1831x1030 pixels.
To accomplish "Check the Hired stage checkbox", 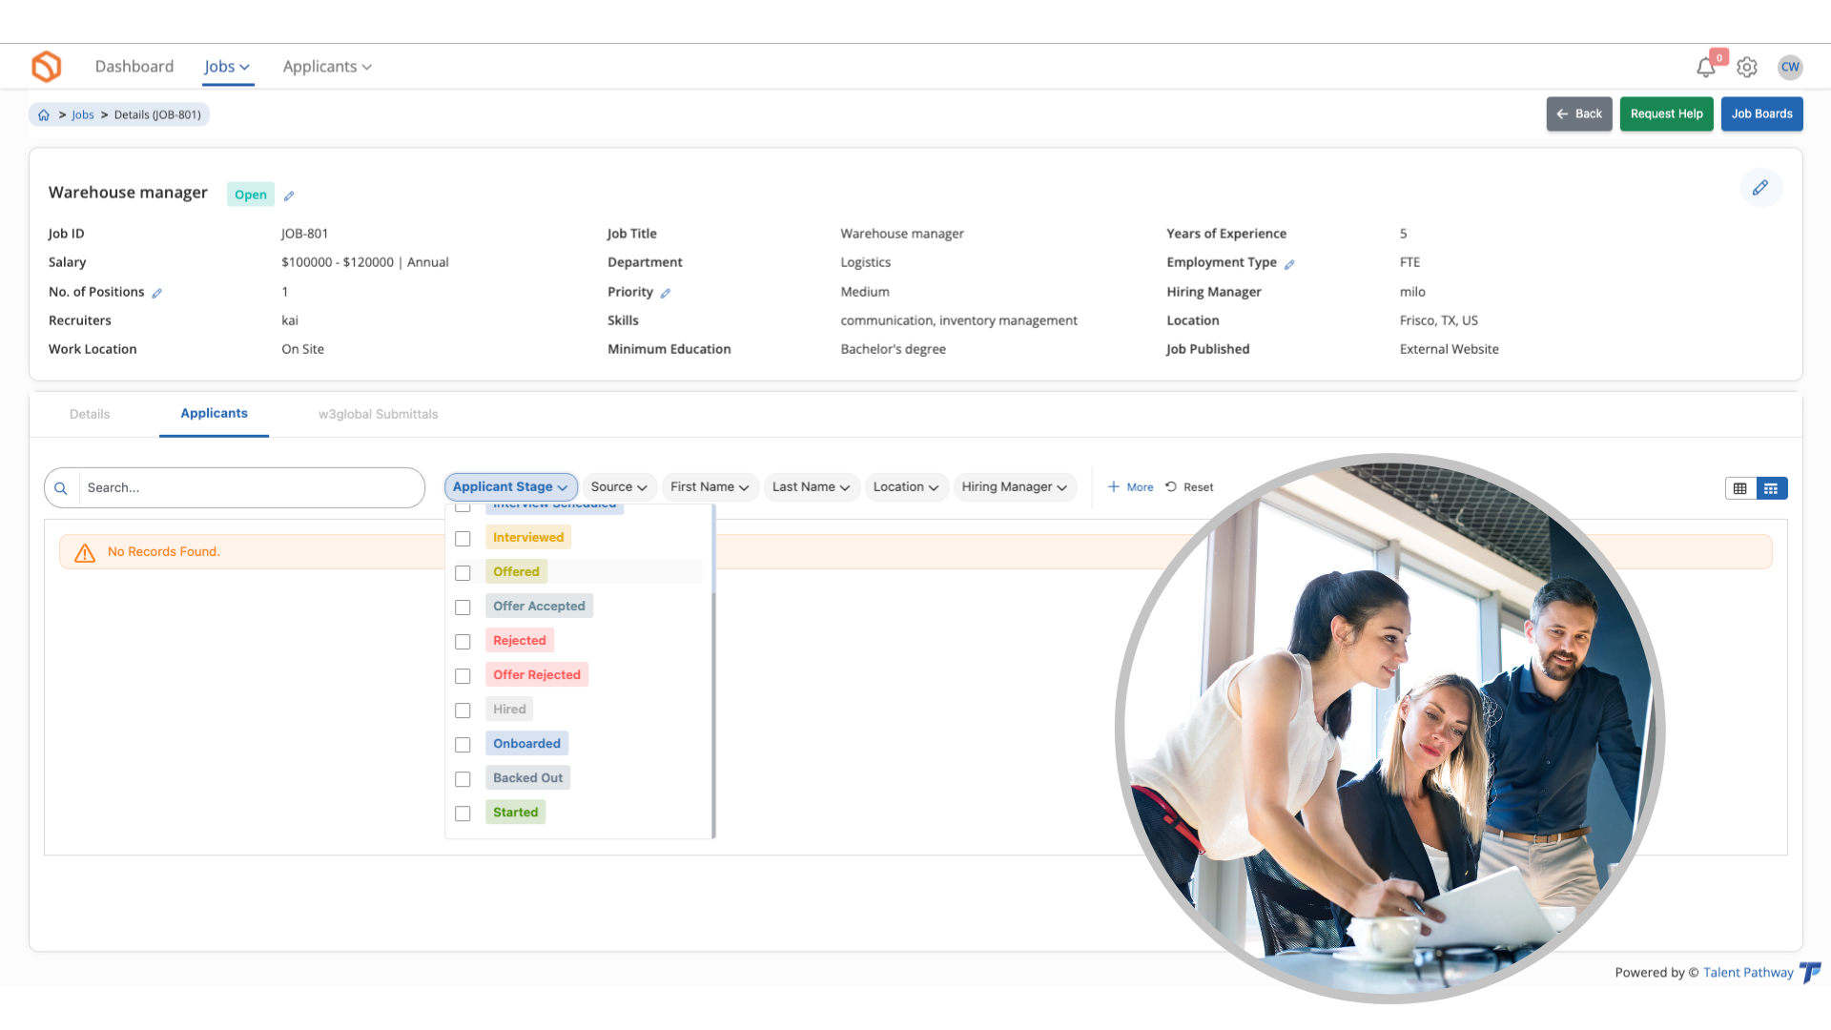I will click(x=463, y=711).
